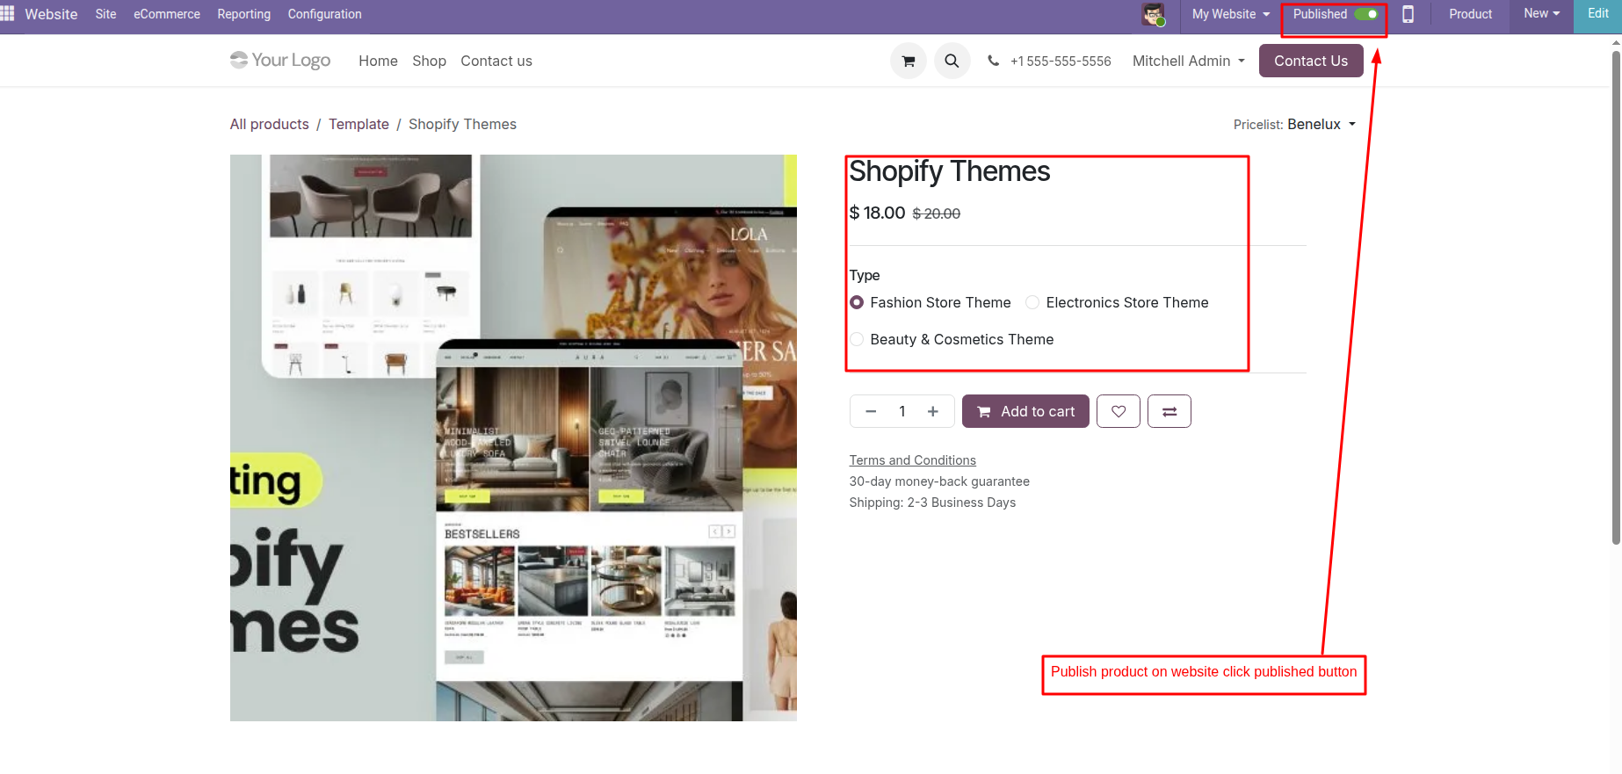Image resolution: width=1622 pixels, height=774 pixels.
Task: Switch to mobile preview icon
Action: [x=1408, y=14]
